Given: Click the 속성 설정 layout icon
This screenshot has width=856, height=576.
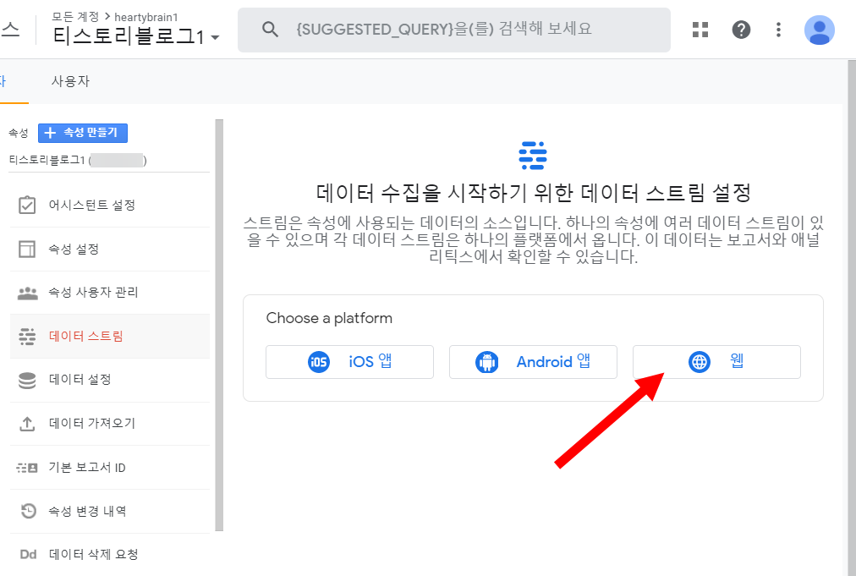Looking at the screenshot, I should tap(27, 249).
